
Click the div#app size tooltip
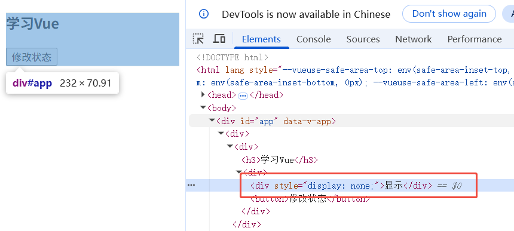point(62,83)
